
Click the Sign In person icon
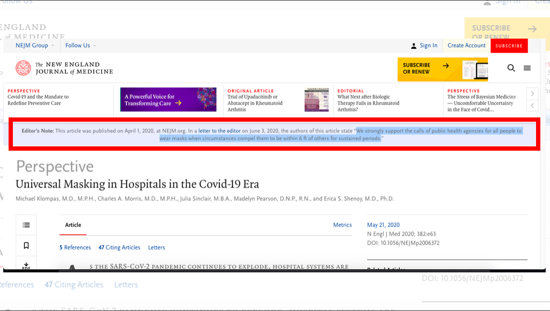point(414,46)
